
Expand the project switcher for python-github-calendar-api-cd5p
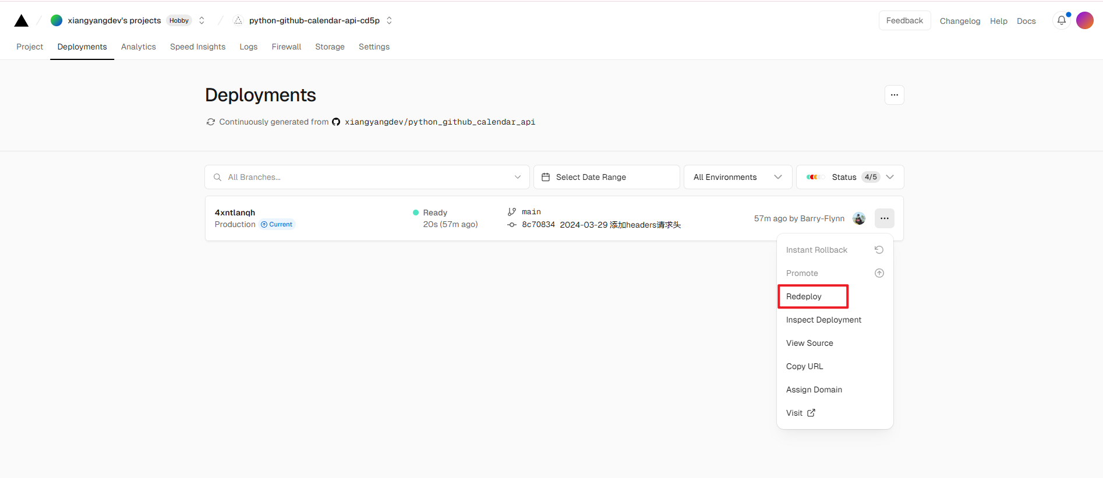[x=389, y=20]
